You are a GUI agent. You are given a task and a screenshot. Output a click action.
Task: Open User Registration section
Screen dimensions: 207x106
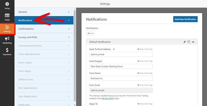(x=44, y=96)
